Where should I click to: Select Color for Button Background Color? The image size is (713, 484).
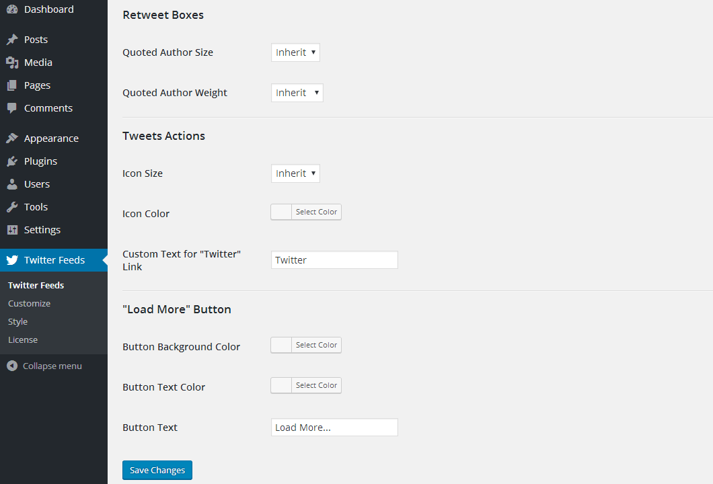315,346
